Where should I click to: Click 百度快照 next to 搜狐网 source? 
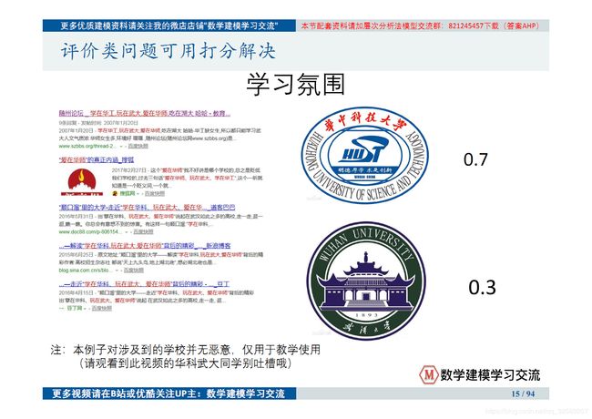155,194
